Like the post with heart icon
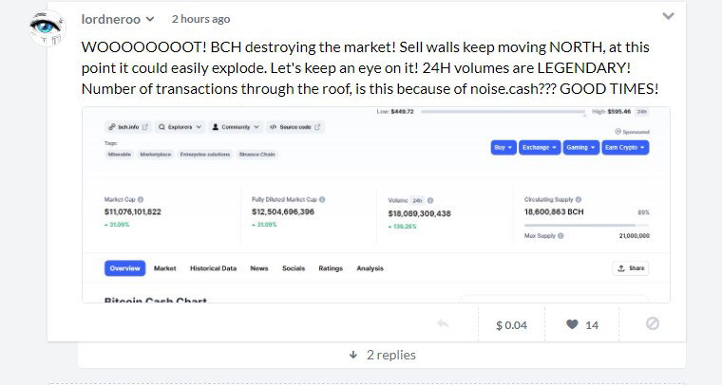 572,324
